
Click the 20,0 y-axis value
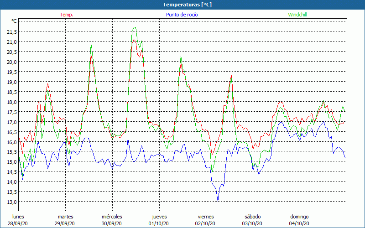coord(12,62)
